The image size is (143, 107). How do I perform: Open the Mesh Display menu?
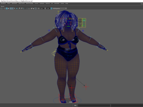point(29,3)
